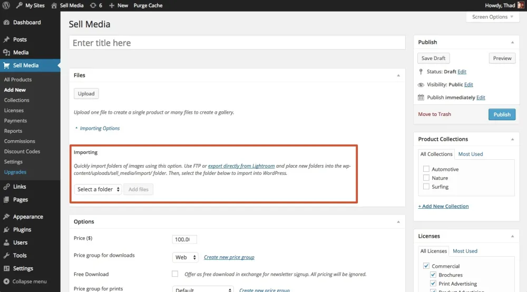The height and width of the screenshot is (292, 527).
Task: Uncheck the Print Advertising checkbox
Action: click(433, 283)
